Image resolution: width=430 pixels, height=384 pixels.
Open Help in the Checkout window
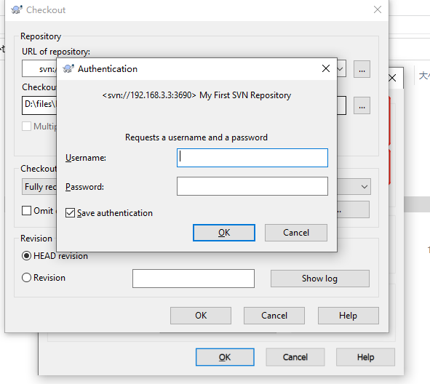click(349, 316)
